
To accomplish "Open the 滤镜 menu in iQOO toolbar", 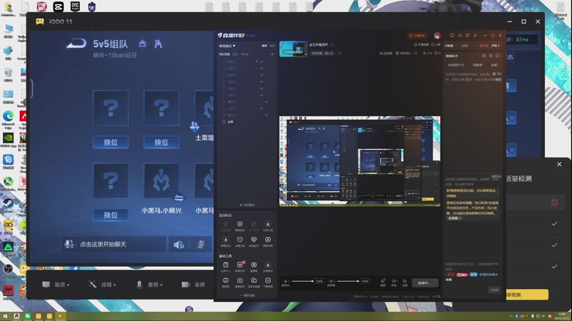I will 102,285.
